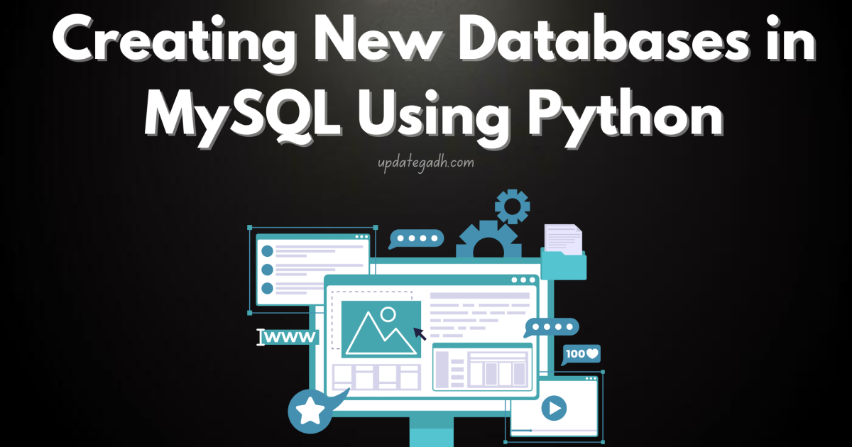Click the 100 likes heart badge
This screenshot has width=852, height=447.
tap(581, 353)
